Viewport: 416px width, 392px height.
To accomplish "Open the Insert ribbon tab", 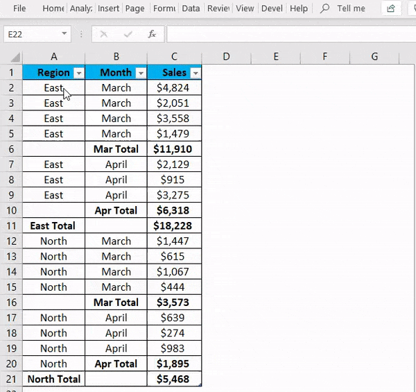I will 108,8.
